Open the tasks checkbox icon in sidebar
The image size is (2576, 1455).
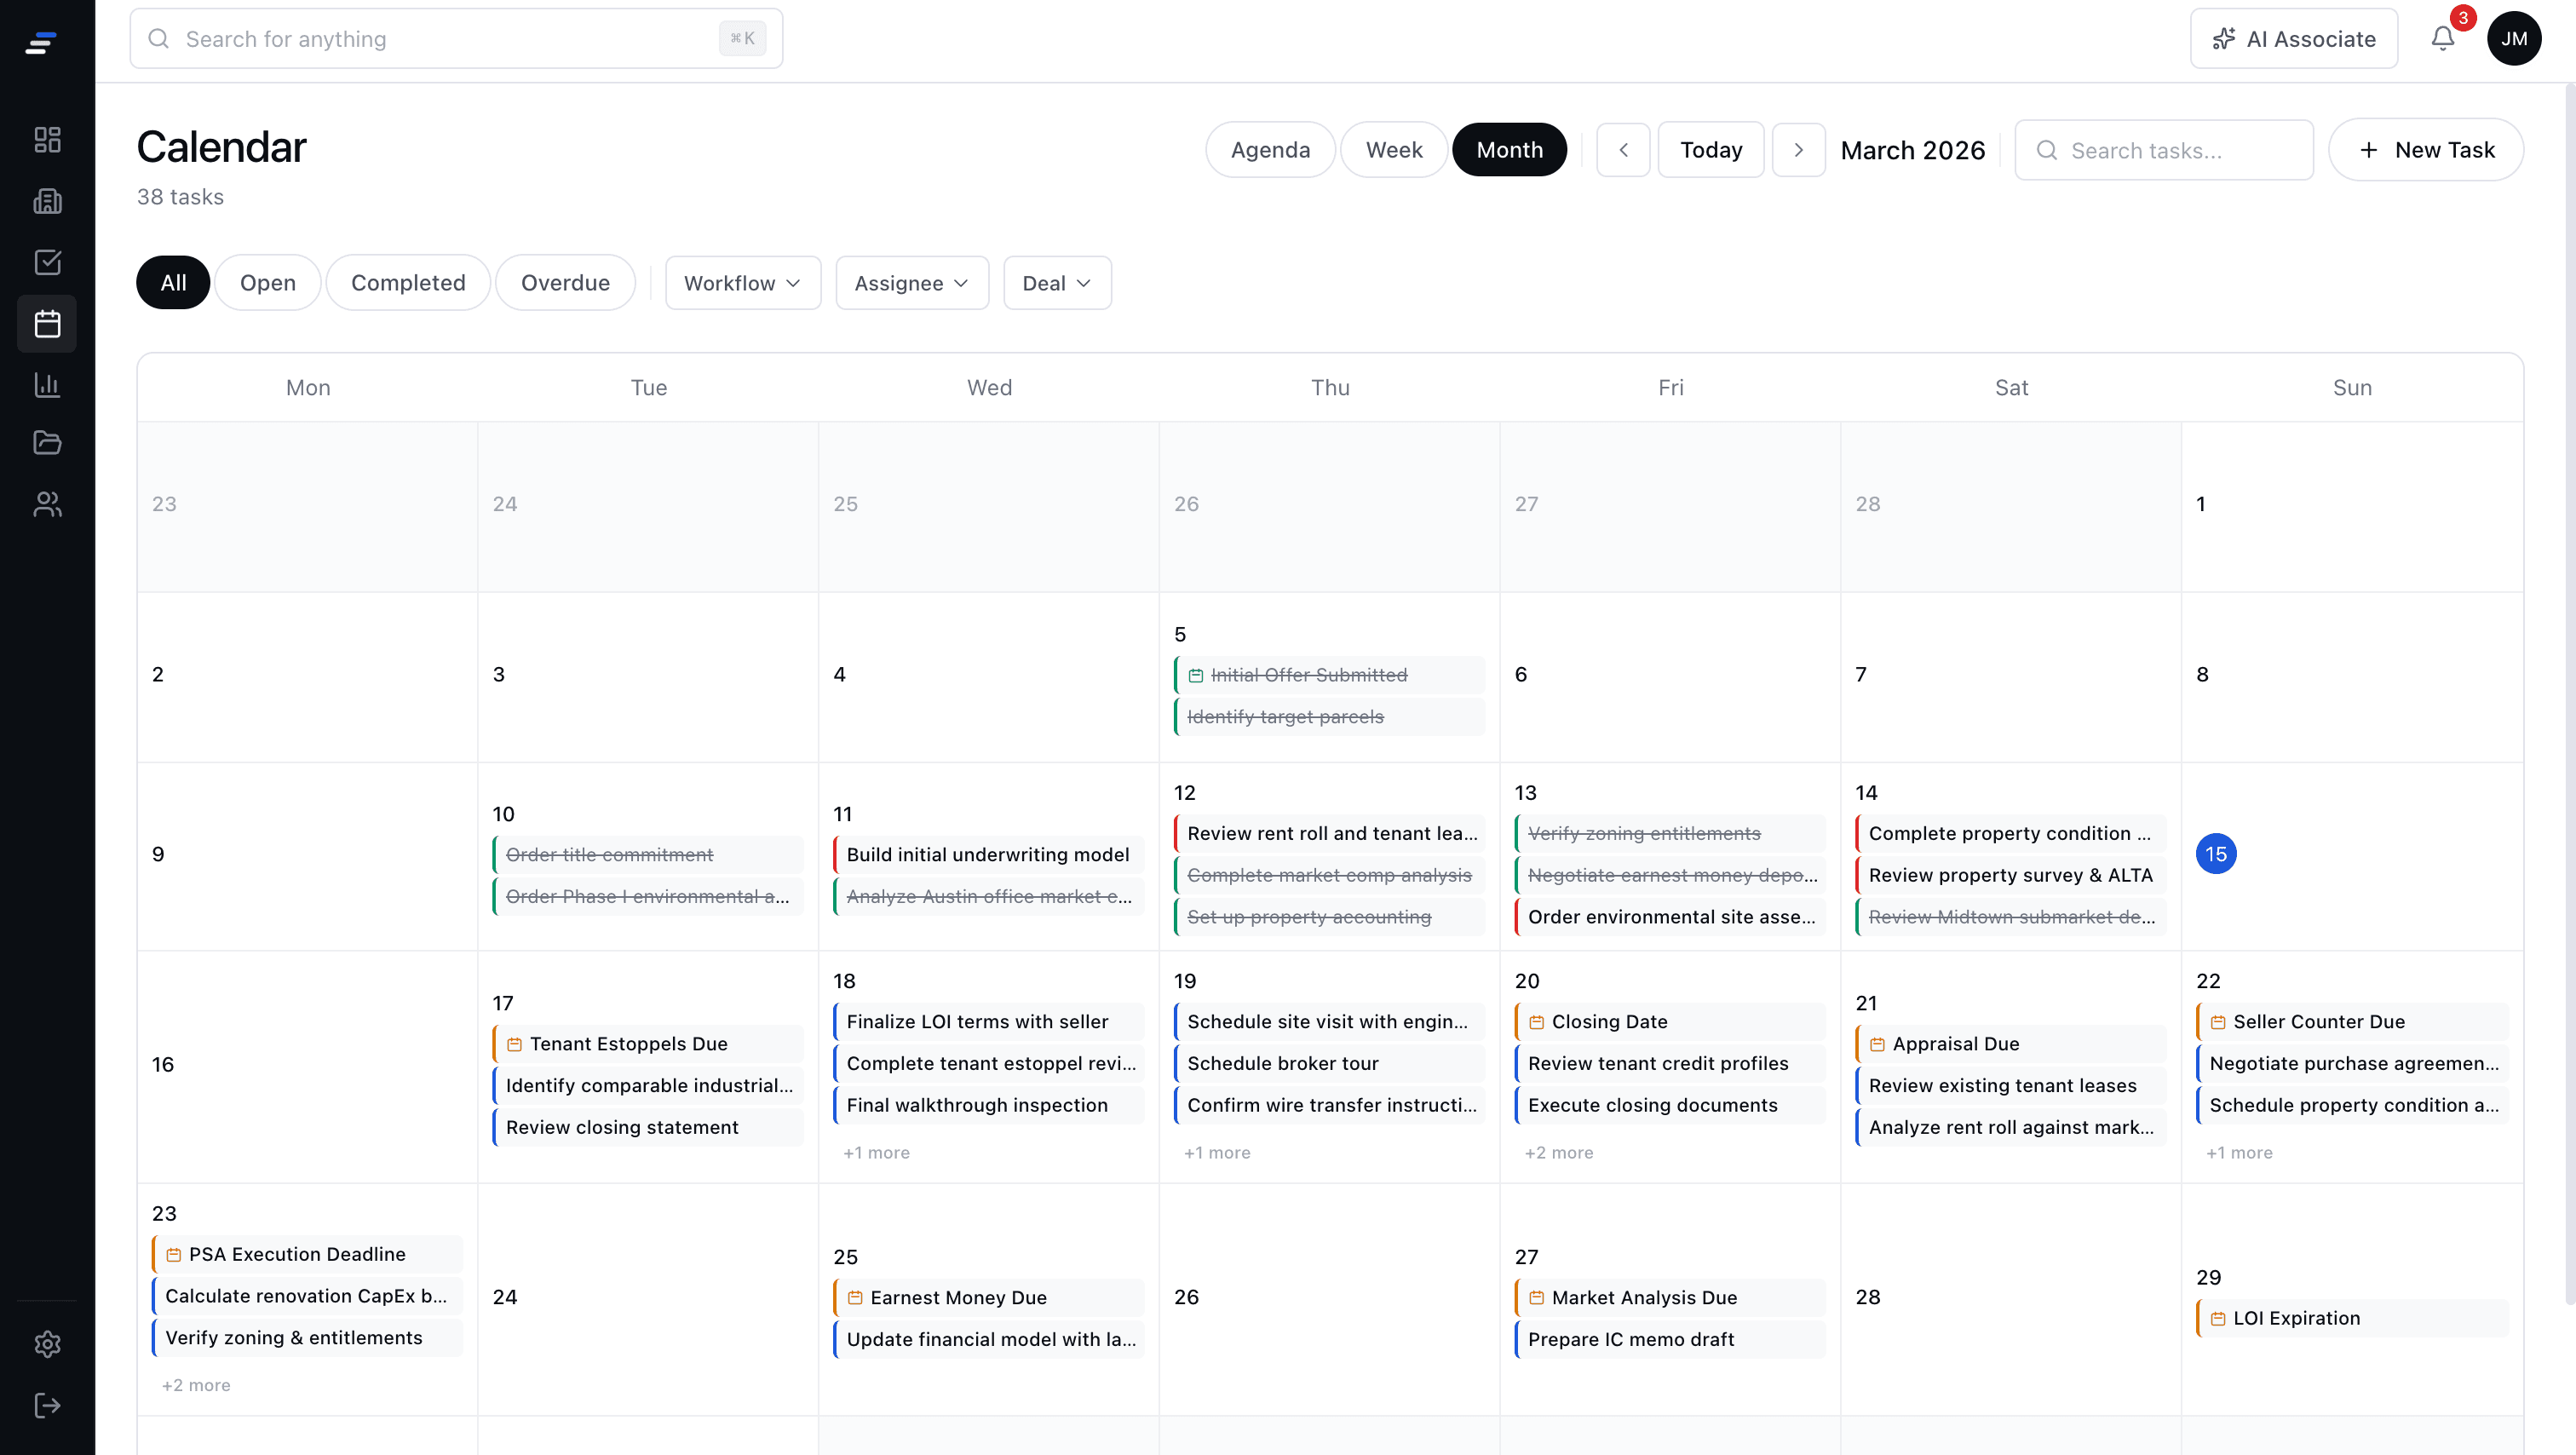(x=47, y=262)
